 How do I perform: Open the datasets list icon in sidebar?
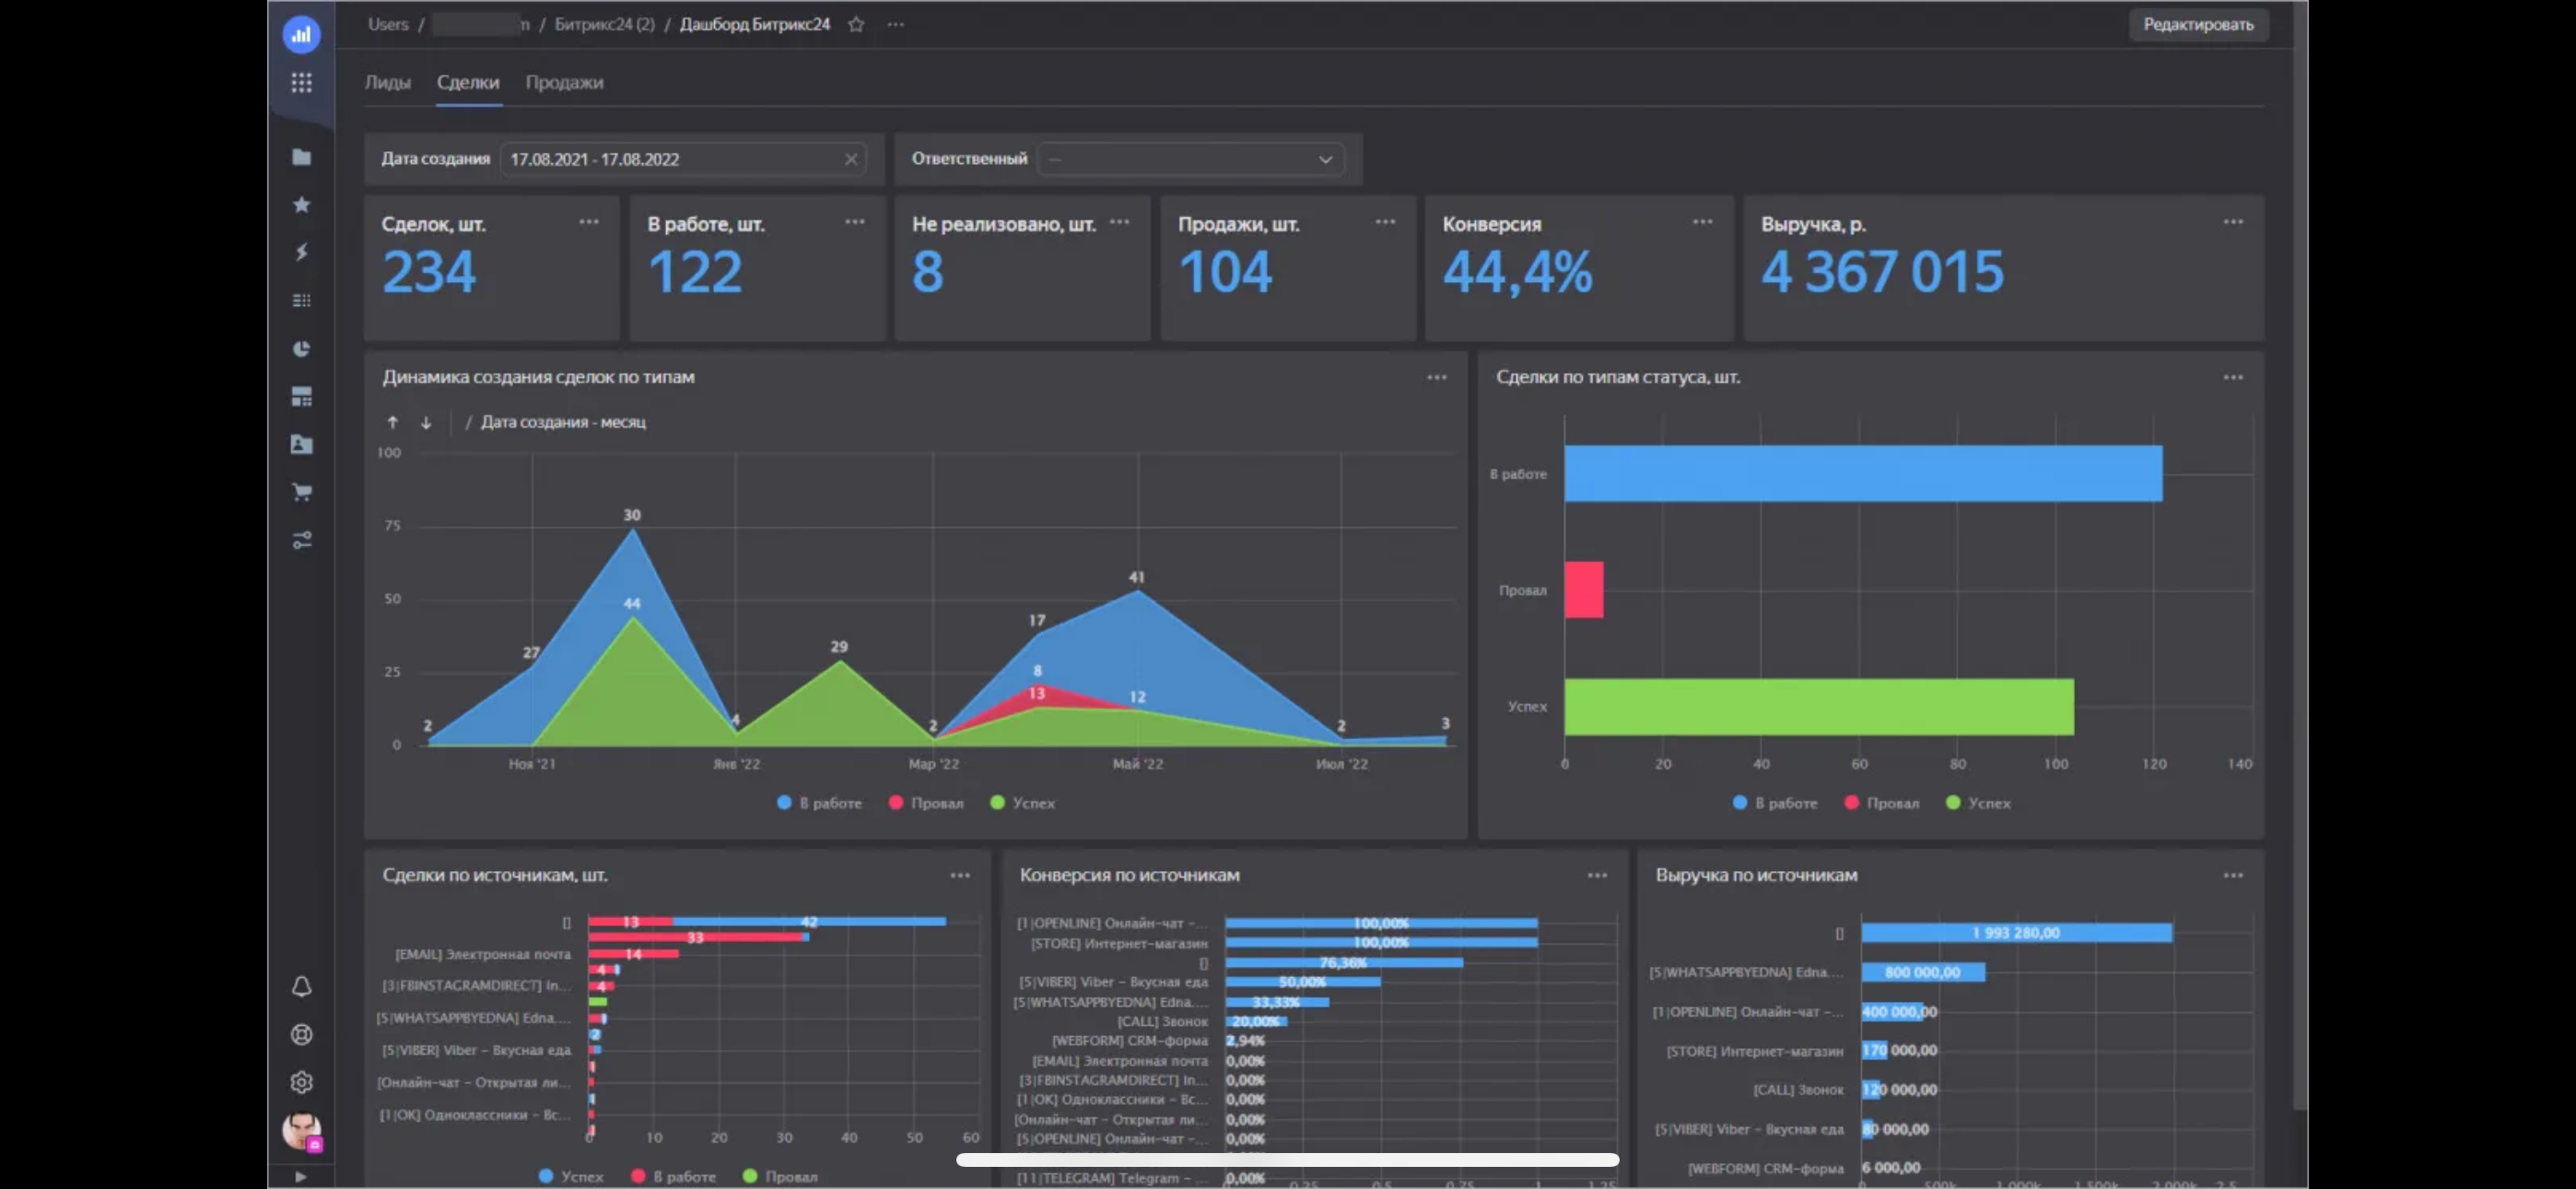pos(301,300)
